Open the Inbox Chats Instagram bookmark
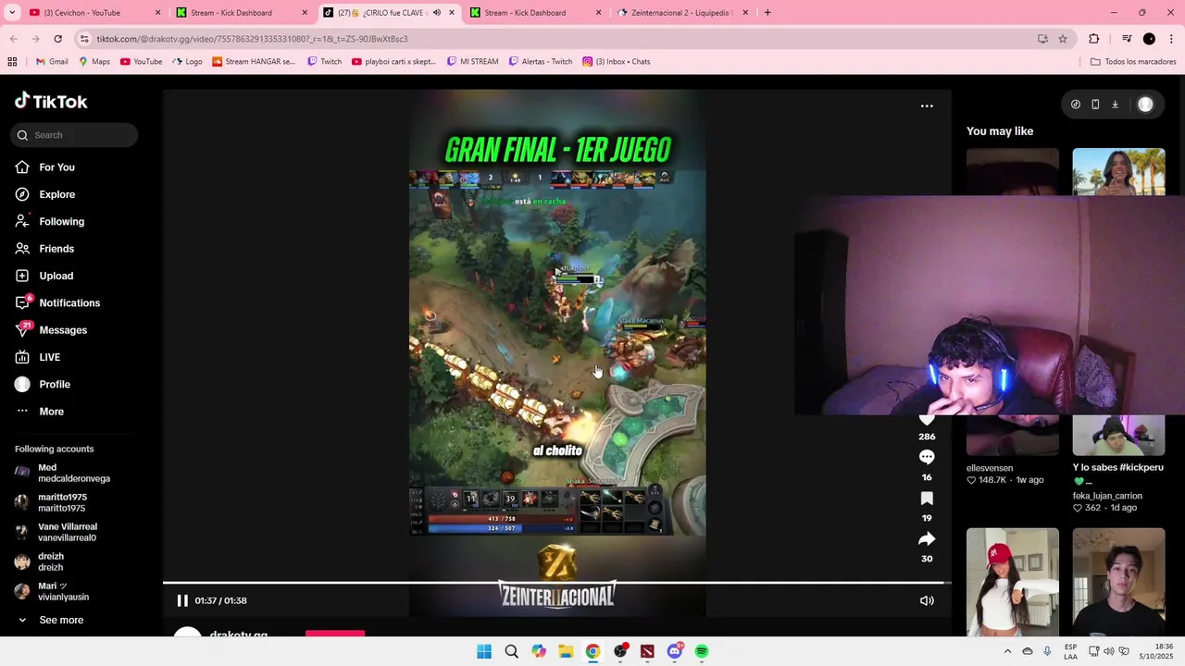Image resolution: width=1185 pixels, height=666 pixels. (x=617, y=62)
